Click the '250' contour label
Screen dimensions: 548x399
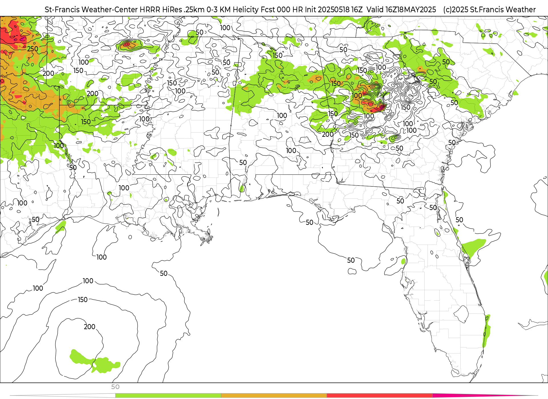tap(33, 49)
